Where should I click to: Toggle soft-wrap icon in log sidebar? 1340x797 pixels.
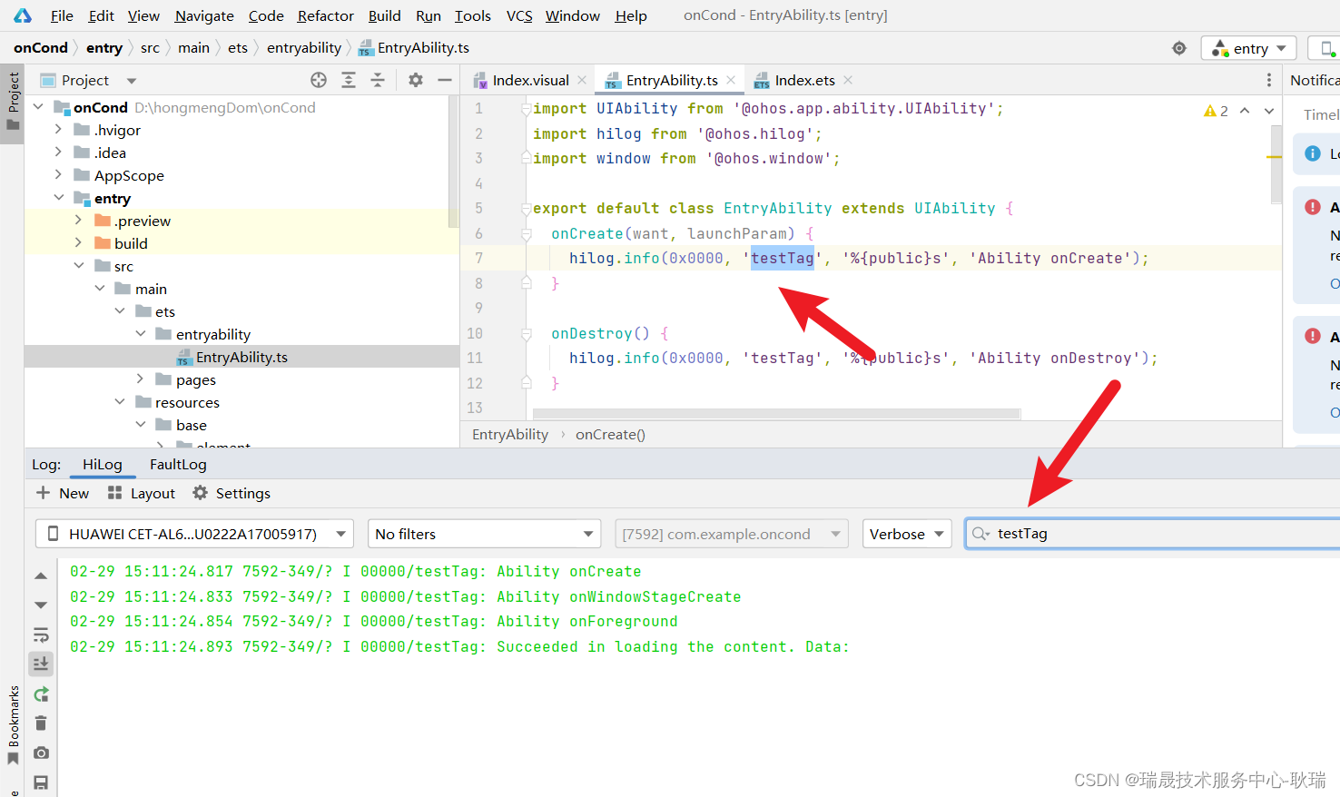(x=41, y=635)
